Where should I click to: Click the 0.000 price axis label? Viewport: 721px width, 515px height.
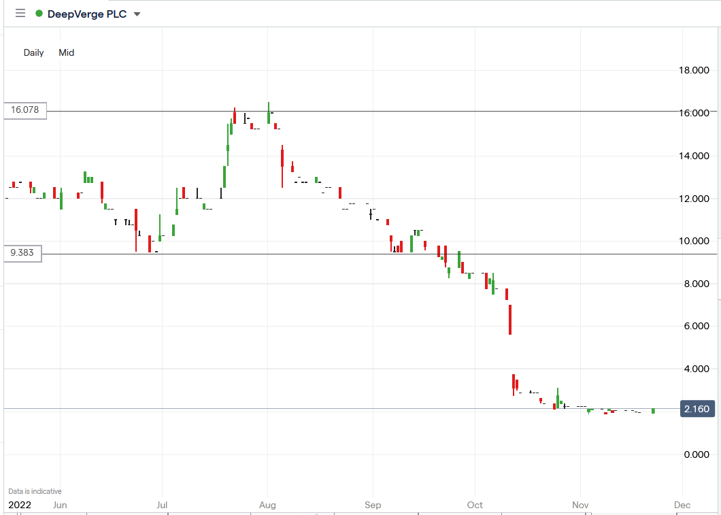[x=697, y=454]
